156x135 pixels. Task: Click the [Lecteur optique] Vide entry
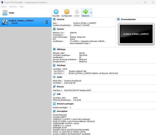(78, 71)
